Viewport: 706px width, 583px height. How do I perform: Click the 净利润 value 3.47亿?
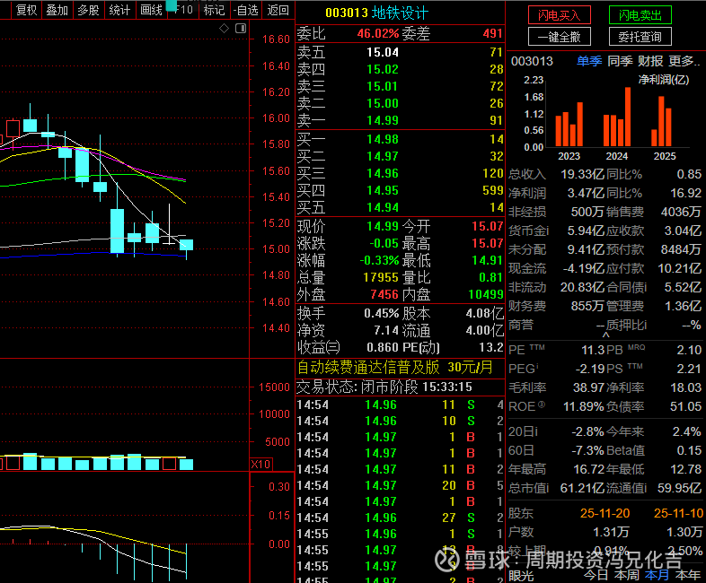[x=586, y=193]
